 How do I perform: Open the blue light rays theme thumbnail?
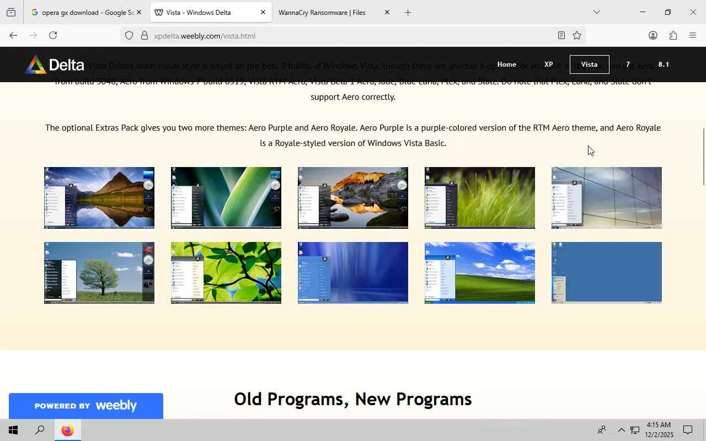pyautogui.click(x=353, y=273)
